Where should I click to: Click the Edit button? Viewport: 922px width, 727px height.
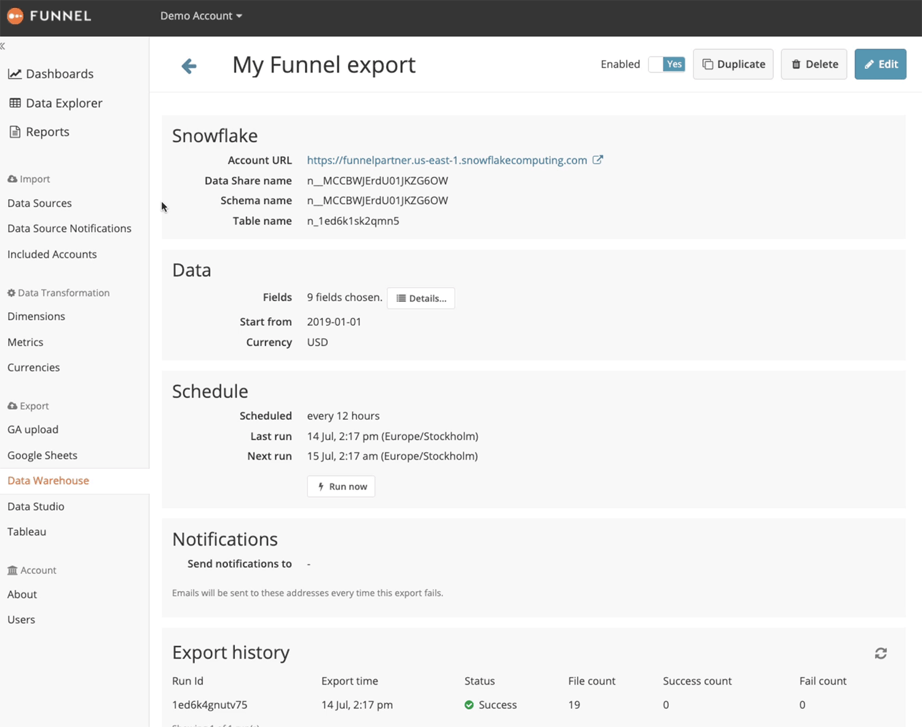[x=880, y=65]
